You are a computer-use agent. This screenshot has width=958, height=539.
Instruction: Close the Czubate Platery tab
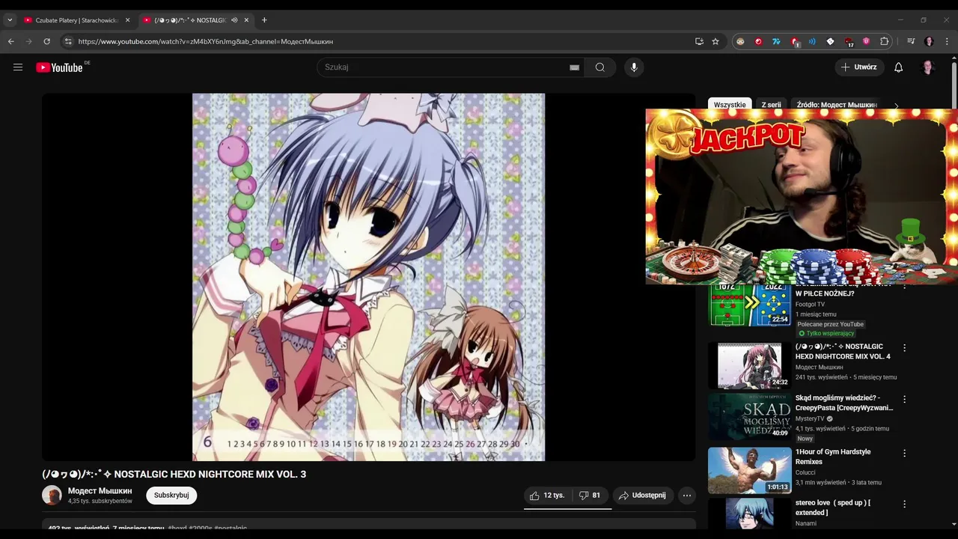127,20
